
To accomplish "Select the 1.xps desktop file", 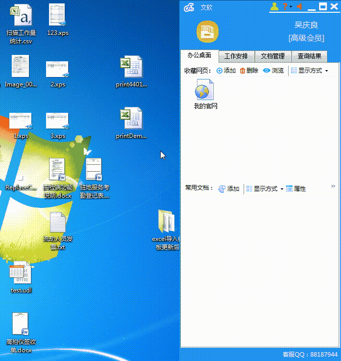I will [21, 126].
